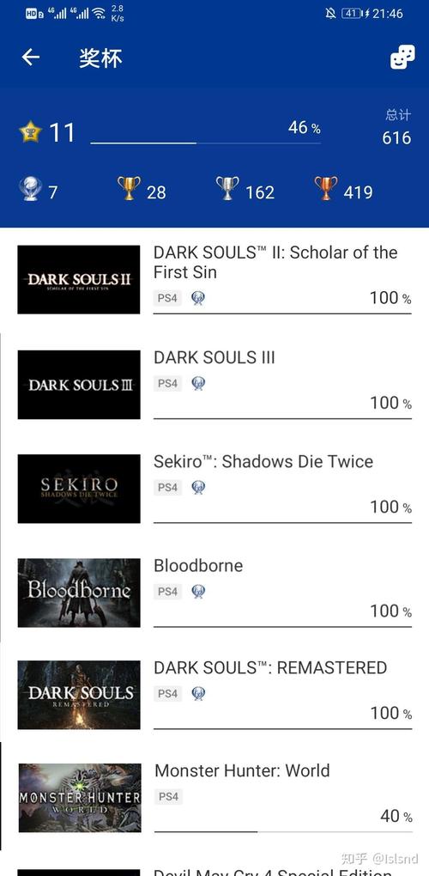This screenshot has width=429, height=876.
Task: Tap the bronze trophy icon showing 419
Action: point(326,188)
